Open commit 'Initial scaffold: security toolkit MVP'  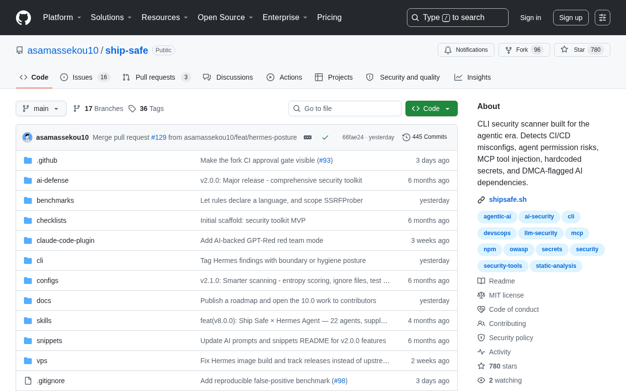pos(253,220)
